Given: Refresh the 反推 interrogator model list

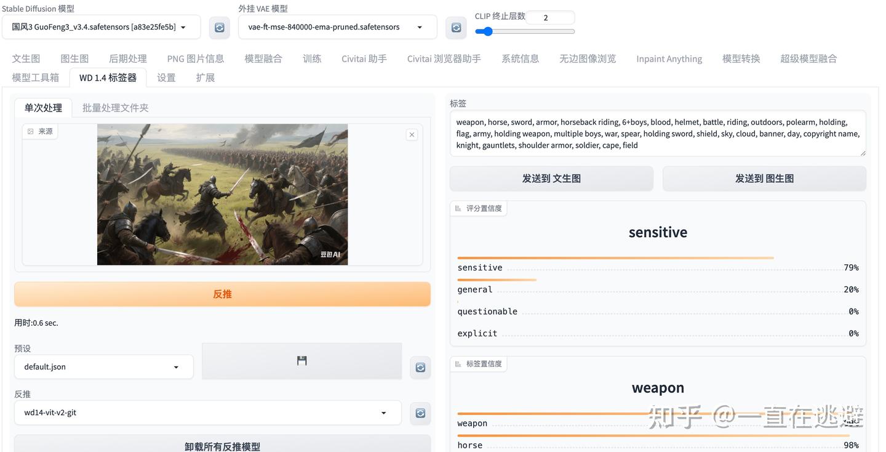Looking at the screenshot, I should point(420,413).
